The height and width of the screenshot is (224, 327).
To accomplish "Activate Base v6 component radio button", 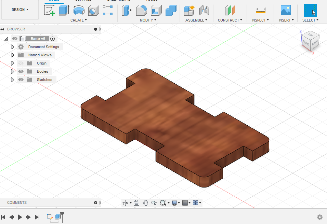I will pyautogui.click(x=53, y=39).
